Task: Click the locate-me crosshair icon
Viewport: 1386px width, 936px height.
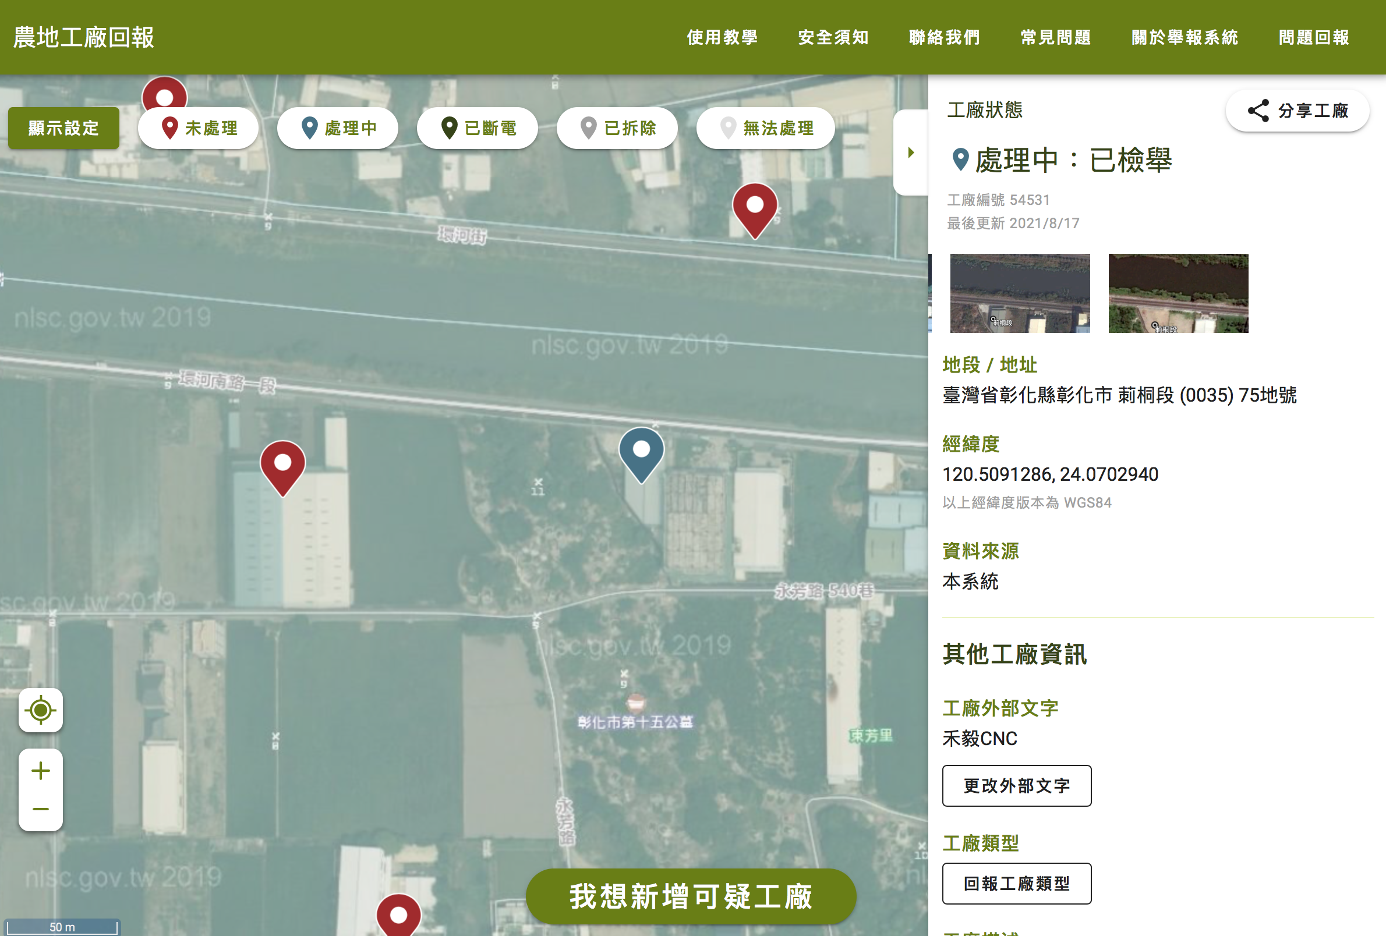Action: tap(41, 710)
